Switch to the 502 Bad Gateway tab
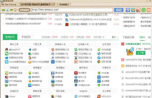The image size is (152, 98). pyautogui.click(x=10, y=5)
